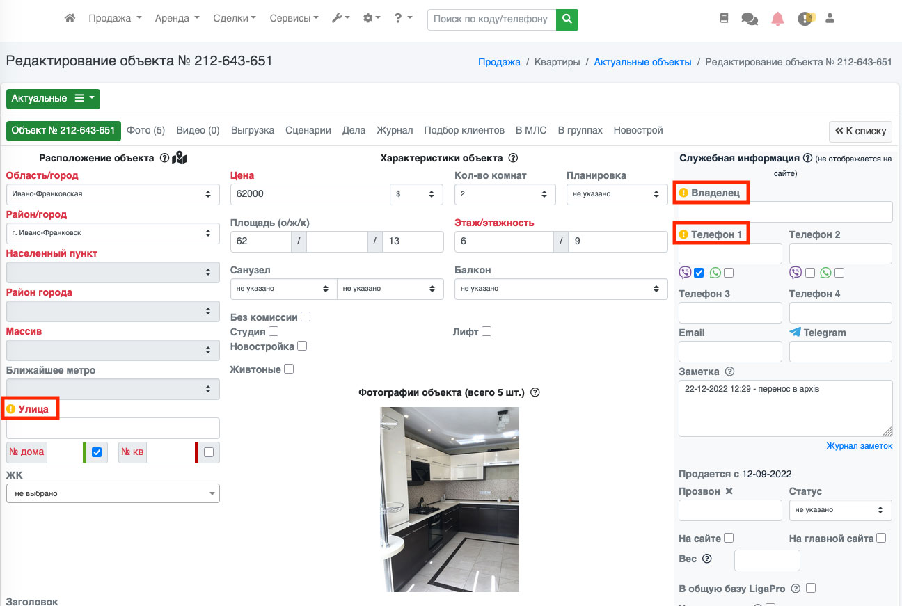Open the Продажа menu in navbar
Image resolution: width=902 pixels, height=606 pixels.
(x=115, y=19)
